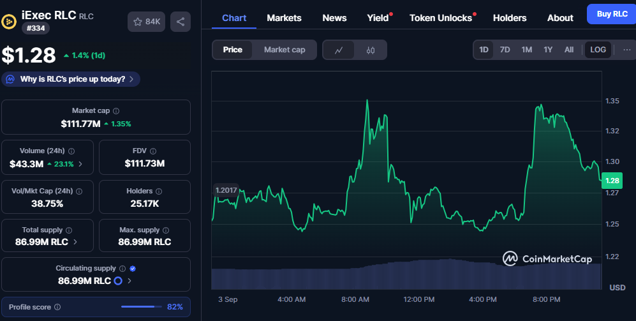Open Total supply info icon
The image size is (636, 321).
pos(69,230)
